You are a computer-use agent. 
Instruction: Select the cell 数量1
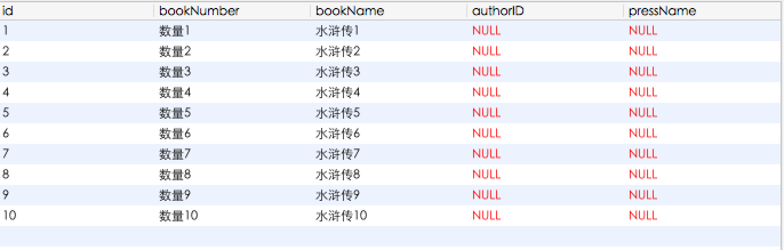[x=233, y=31]
